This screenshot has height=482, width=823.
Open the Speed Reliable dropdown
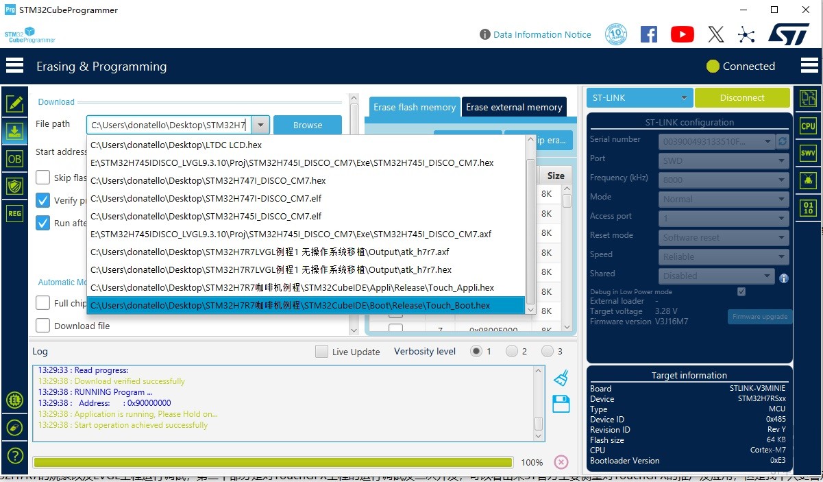coord(724,256)
